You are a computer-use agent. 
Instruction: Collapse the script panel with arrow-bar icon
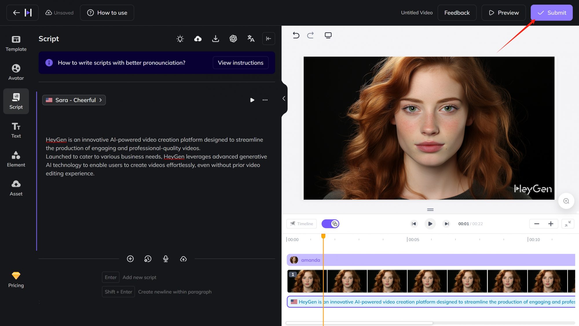point(269,39)
